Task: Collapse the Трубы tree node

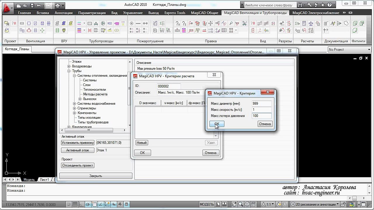Action: 69,71
